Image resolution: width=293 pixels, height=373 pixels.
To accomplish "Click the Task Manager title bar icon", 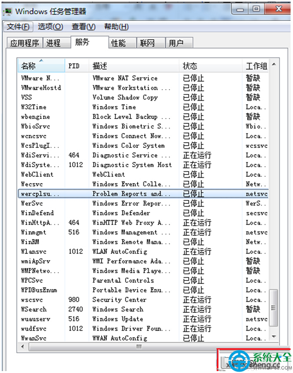I will coord(8,11).
